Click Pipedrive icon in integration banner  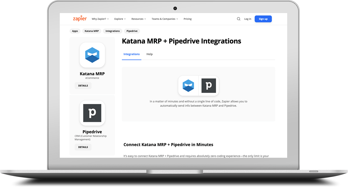[x=209, y=86]
